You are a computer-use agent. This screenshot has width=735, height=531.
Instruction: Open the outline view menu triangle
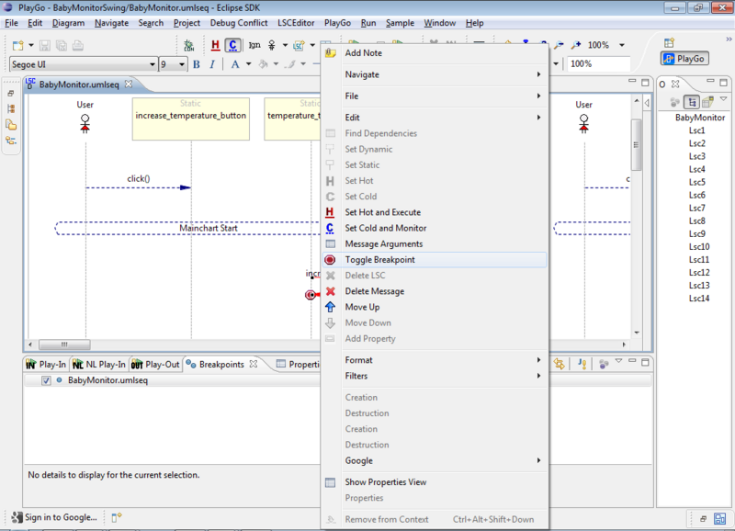pyautogui.click(x=723, y=99)
